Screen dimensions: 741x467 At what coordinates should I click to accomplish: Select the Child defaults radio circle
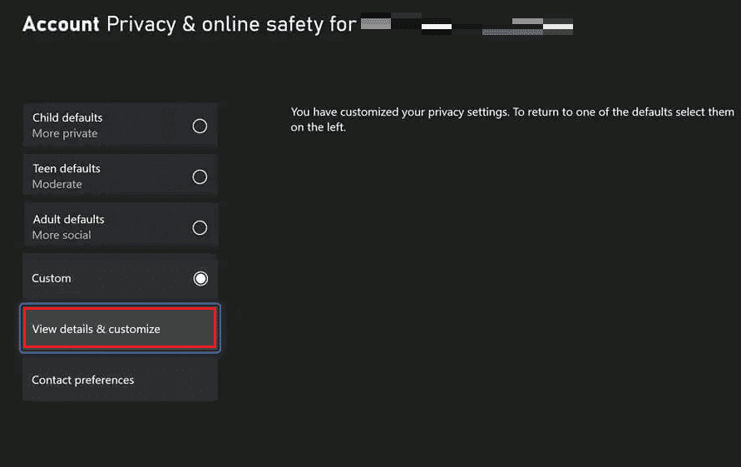tap(200, 126)
